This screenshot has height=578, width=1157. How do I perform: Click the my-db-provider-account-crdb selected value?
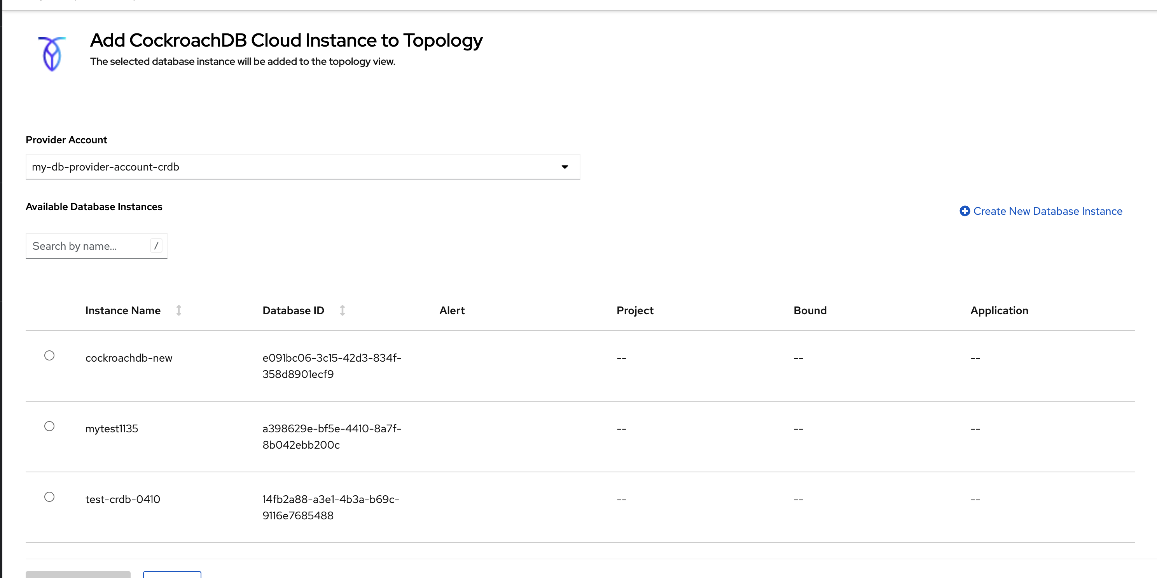point(105,167)
